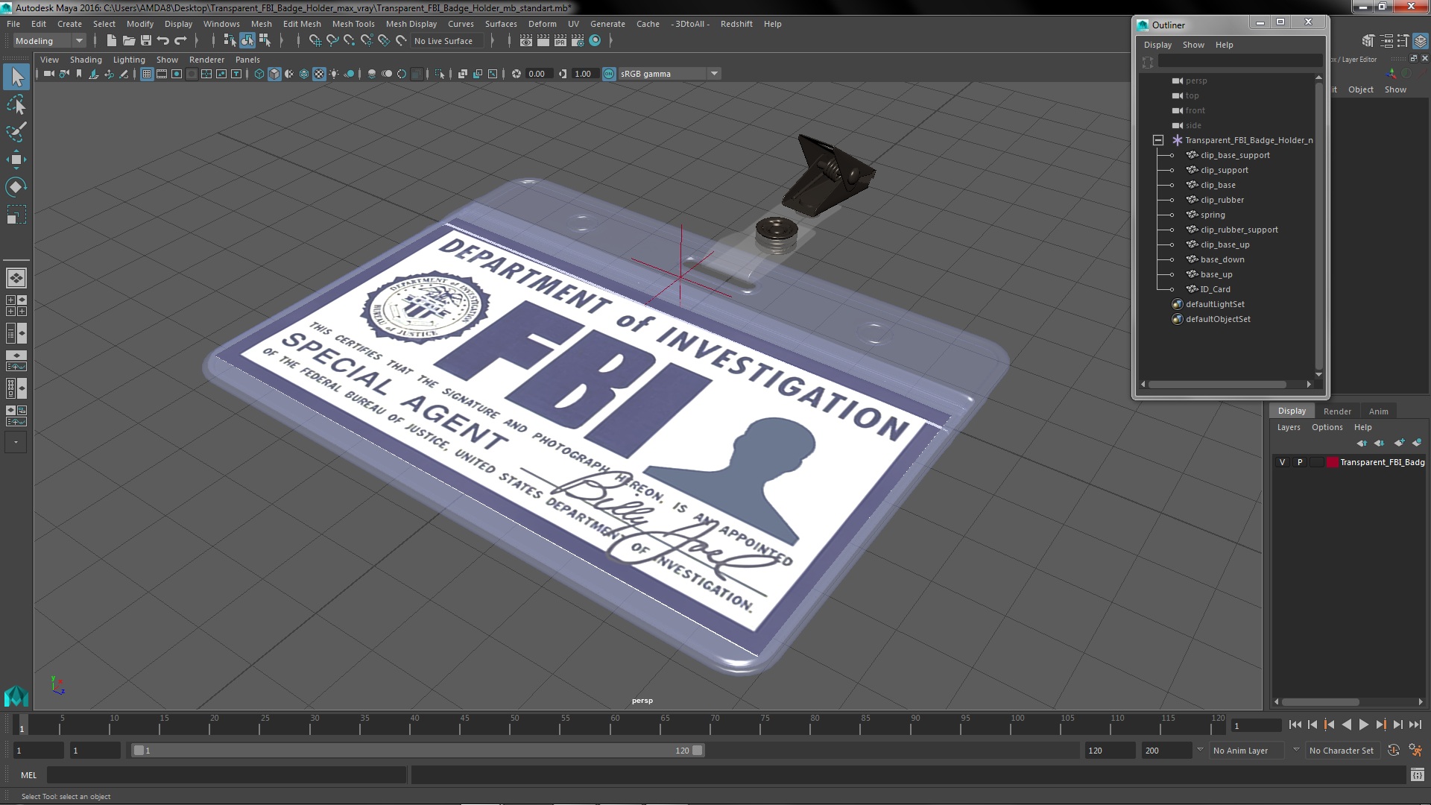The height and width of the screenshot is (805, 1431).
Task: Click the MEL command input field
Action: [227, 775]
